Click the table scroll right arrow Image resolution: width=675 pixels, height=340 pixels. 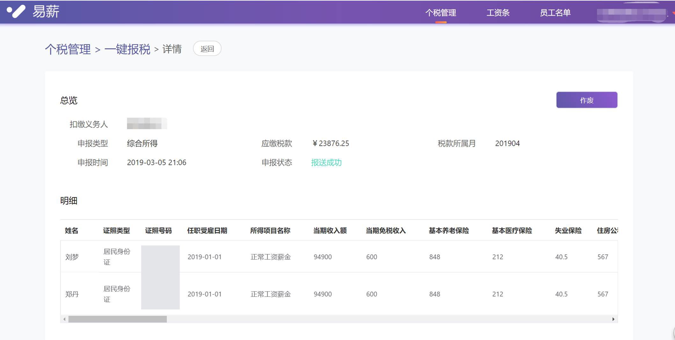tap(613, 319)
